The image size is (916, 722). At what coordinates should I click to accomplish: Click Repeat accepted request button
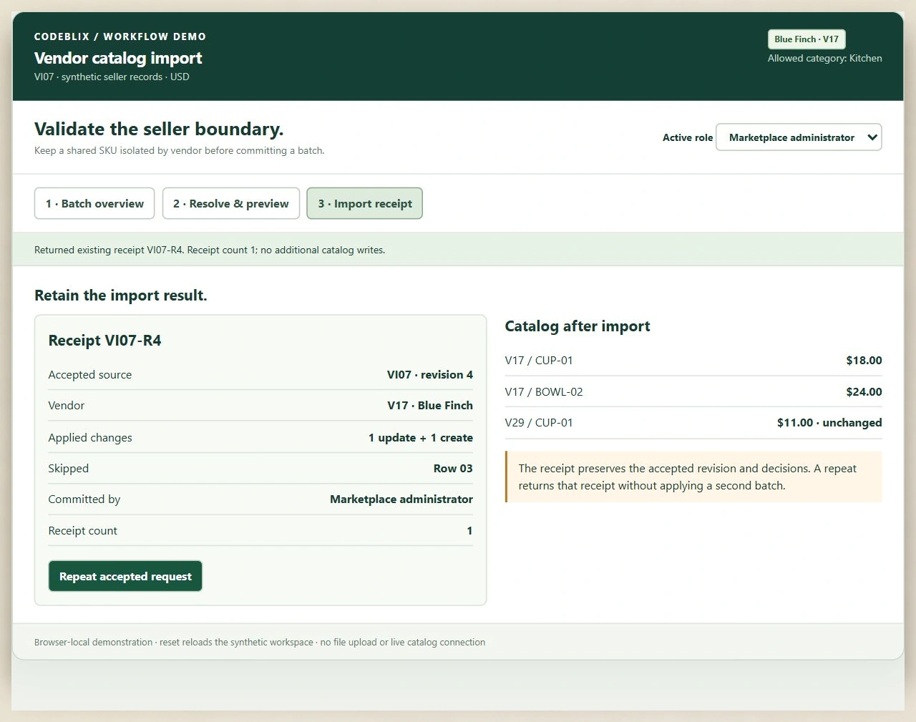click(125, 576)
